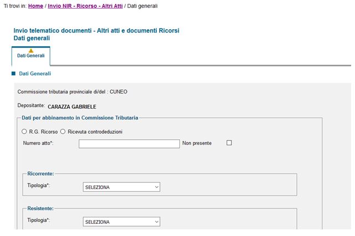Select the Ricevuta controdeduzioni radio button
The image size is (355, 236).
tap(63, 132)
